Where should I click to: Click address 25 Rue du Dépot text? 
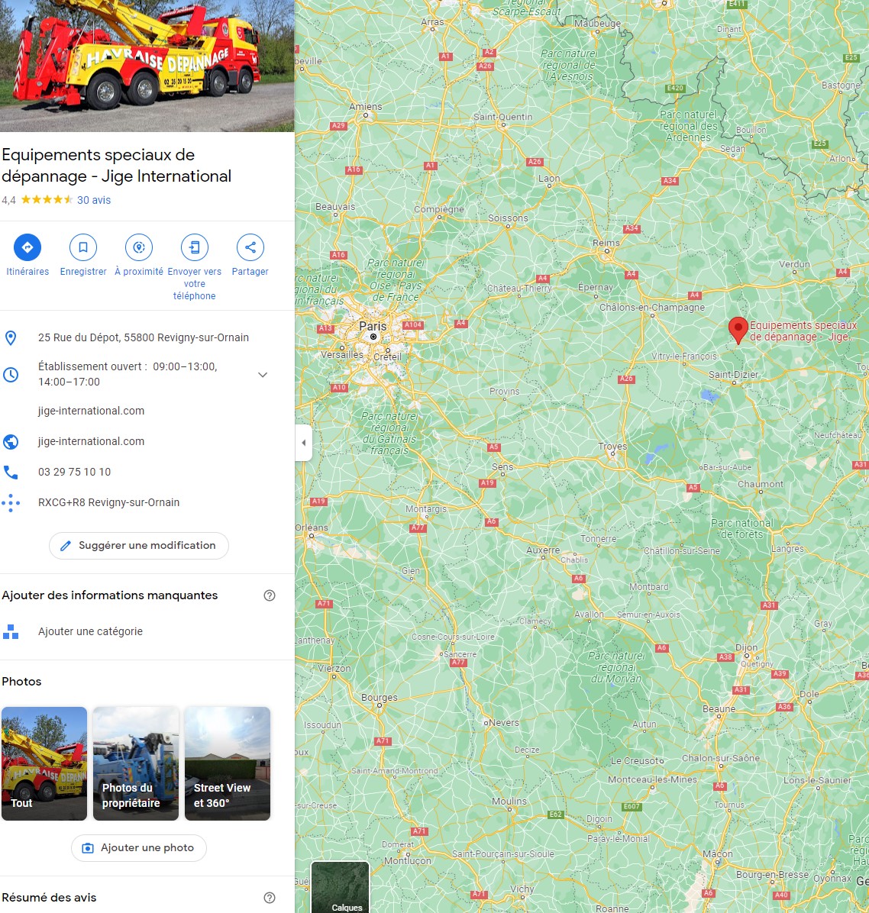coord(144,337)
